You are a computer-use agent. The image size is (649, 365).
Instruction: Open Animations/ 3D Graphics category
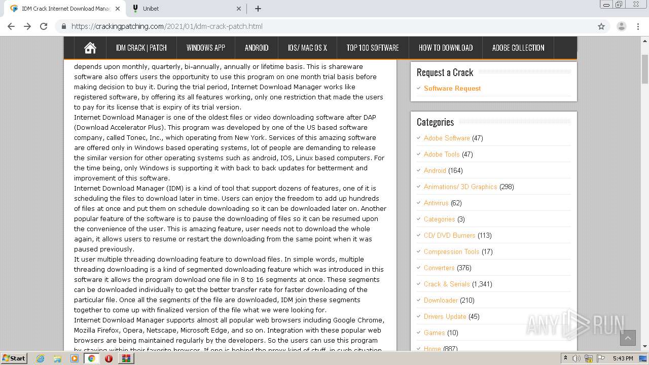tap(460, 187)
